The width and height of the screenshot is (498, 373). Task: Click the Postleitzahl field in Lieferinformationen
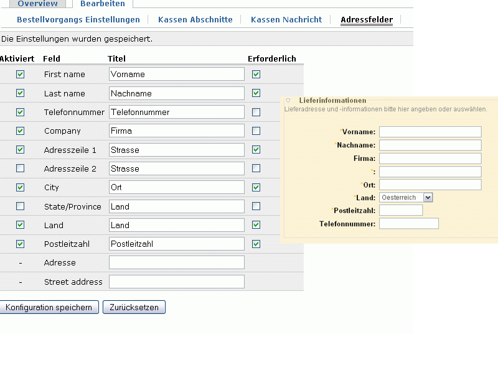tap(400, 210)
